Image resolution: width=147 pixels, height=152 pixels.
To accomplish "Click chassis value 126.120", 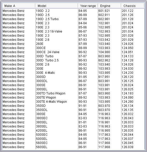I will [128, 77].
